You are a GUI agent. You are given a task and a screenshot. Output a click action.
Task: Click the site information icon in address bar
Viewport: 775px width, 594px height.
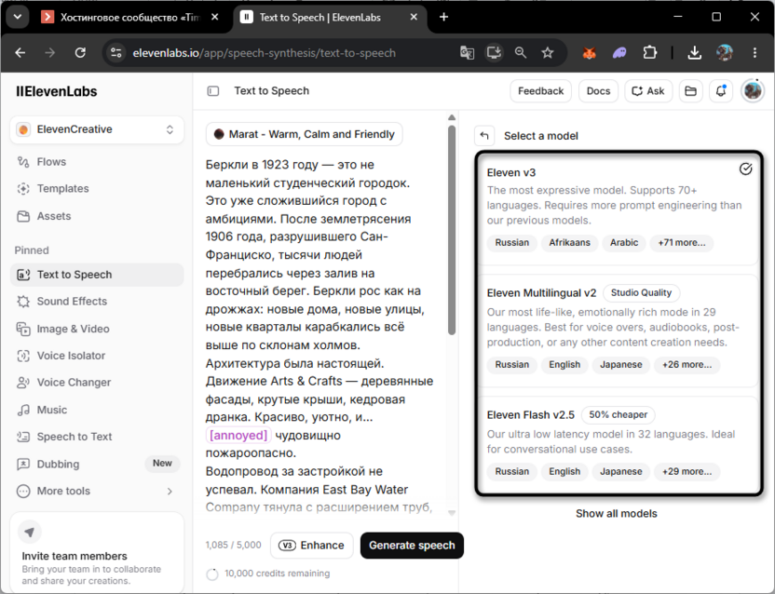click(116, 52)
